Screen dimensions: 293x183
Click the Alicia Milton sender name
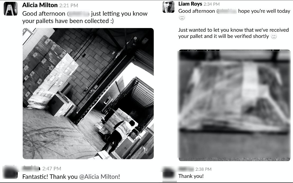(40, 5)
